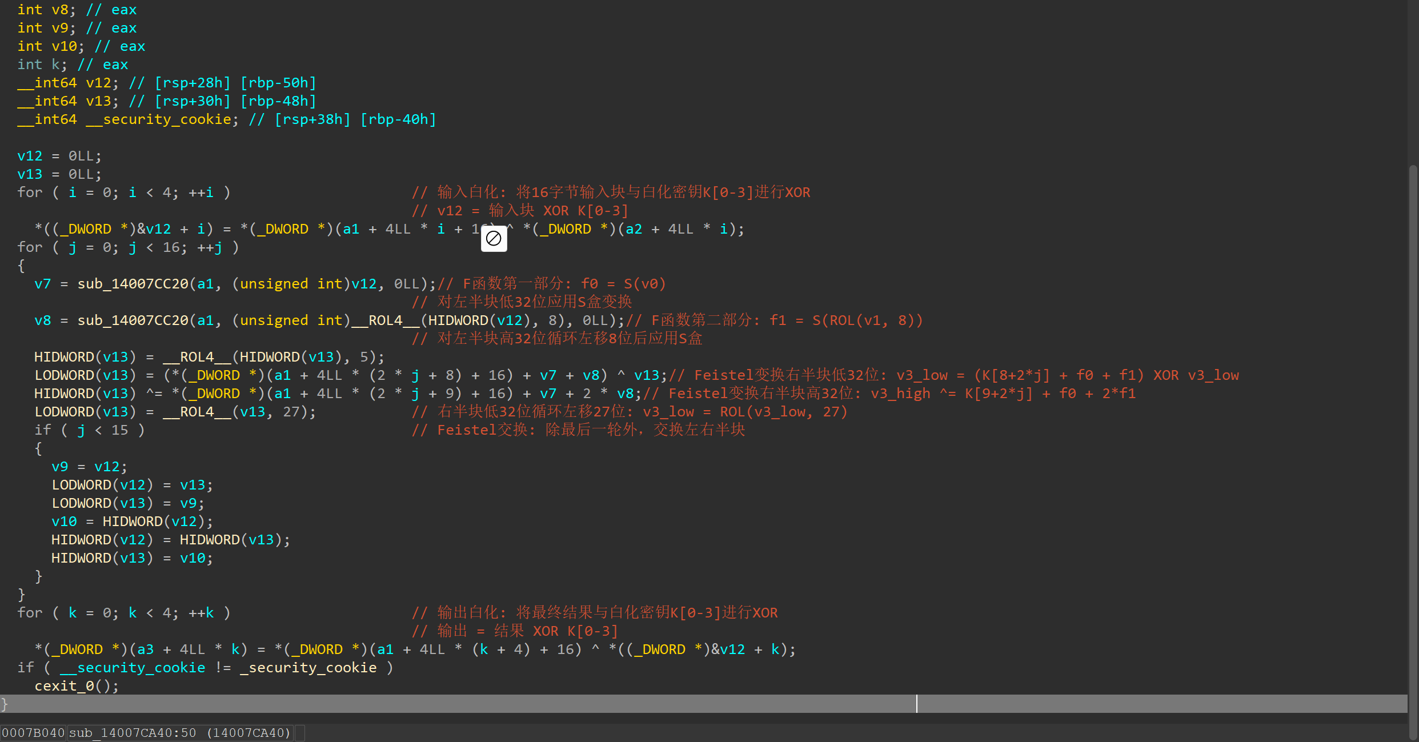Click __security_cookie variable declaration
Image resolution: width=1419 pixels, height=742 pixels.
159,119
